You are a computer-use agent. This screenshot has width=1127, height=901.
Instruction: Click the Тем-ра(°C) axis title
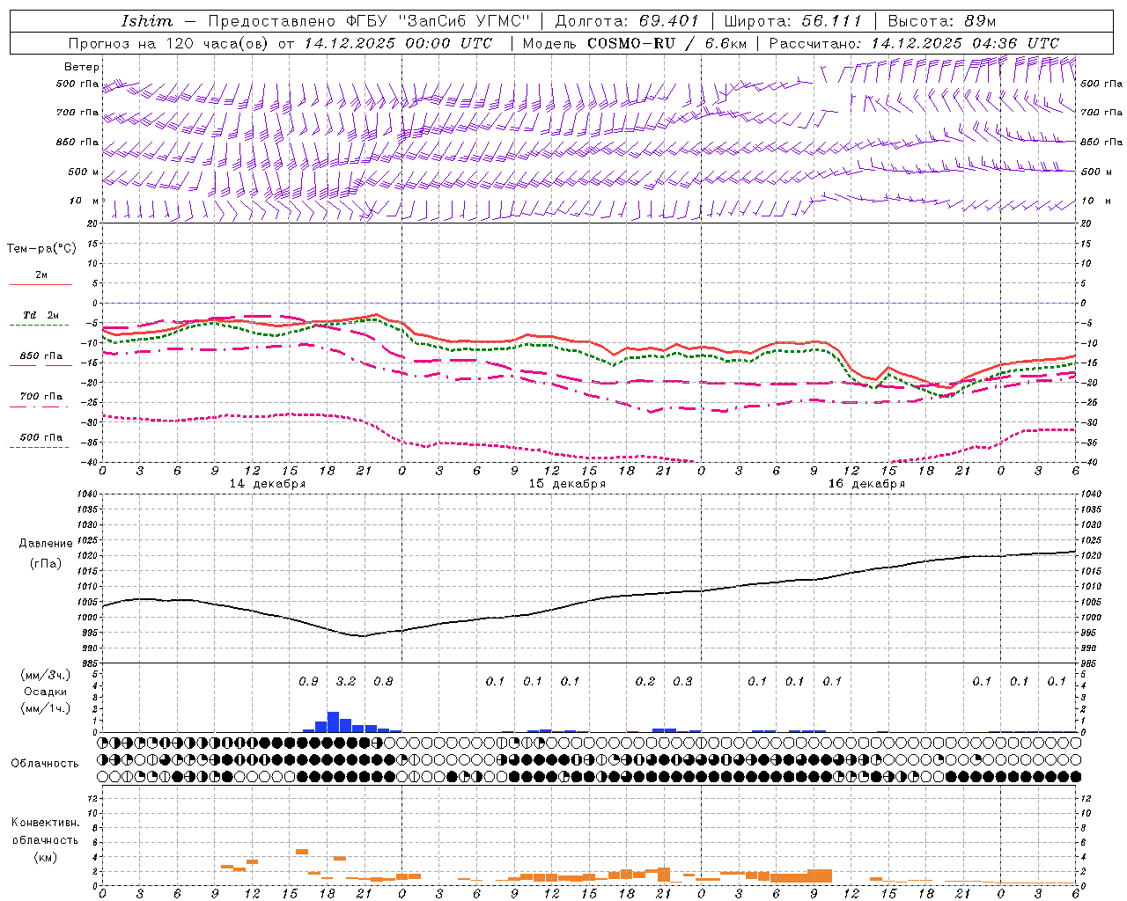[x=41, y=249]
